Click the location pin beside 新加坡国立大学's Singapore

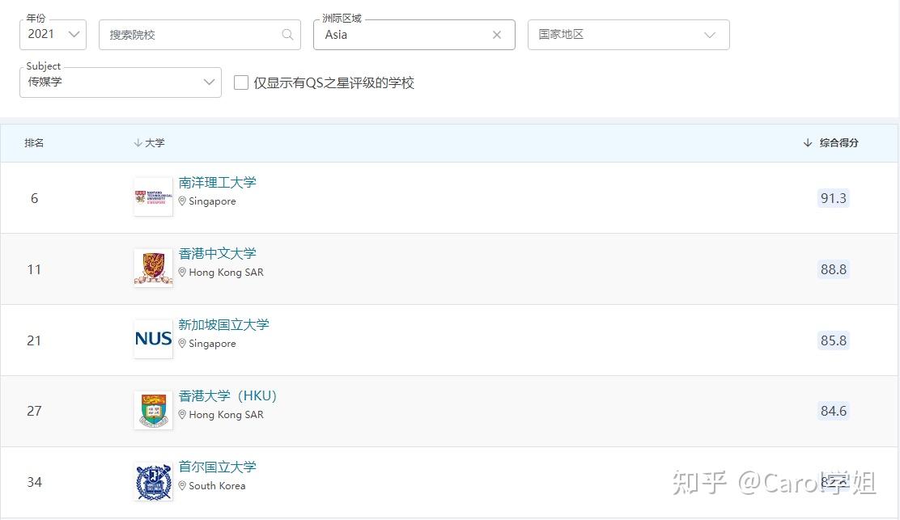click(x=182, y=344)
